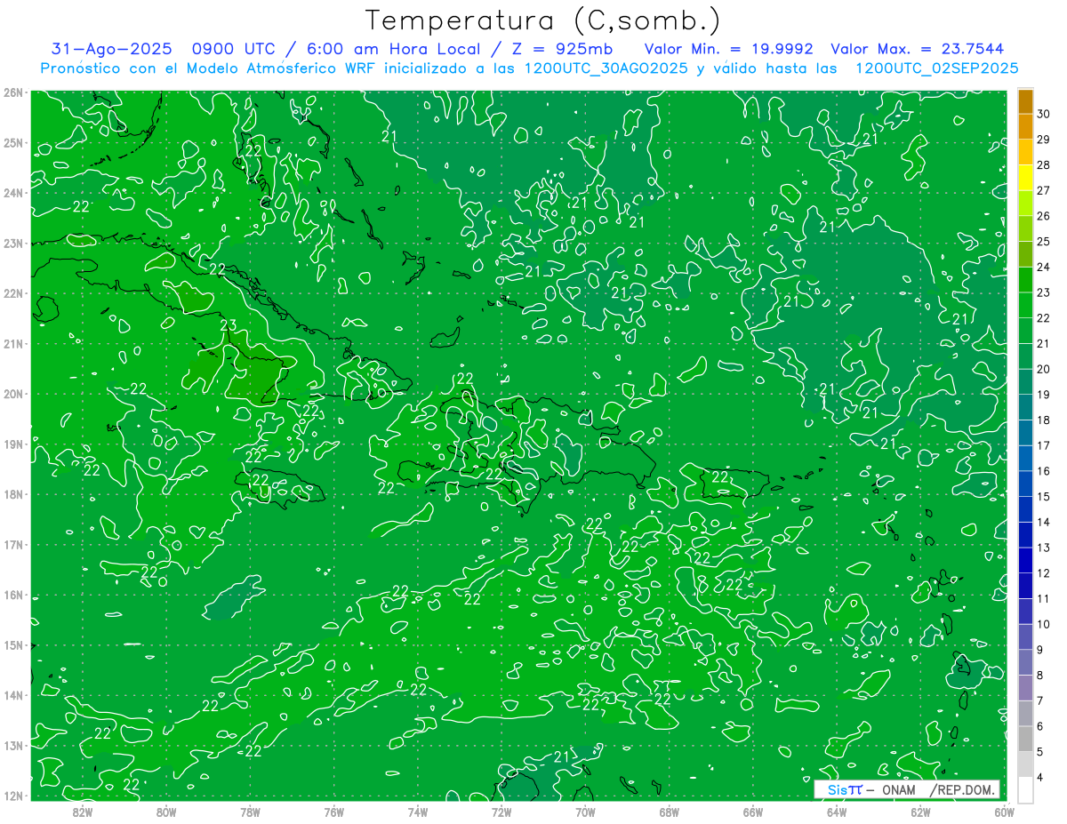Click the '19' color scale label
1067x824 pixels.
(x=1044, y=395)
